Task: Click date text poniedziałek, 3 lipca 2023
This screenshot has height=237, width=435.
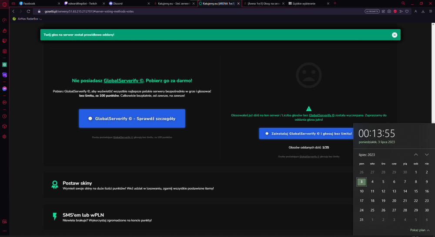Action: pyautogui.click(x=377, y=142)
